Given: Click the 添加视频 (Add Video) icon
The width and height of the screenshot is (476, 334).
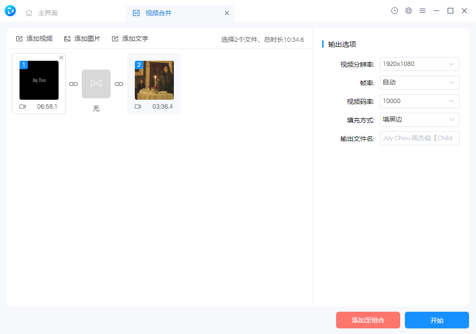Looking at the screenshot, I should (20, 39).
